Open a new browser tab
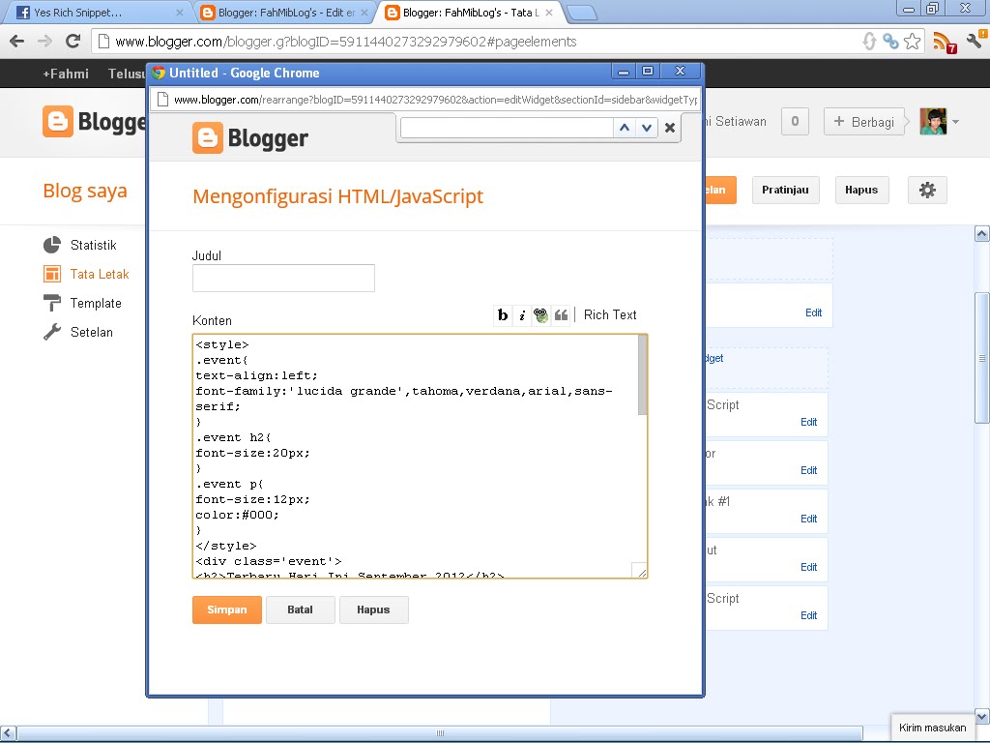The width and height of the screenshot is (990, 743). (x=581, y=13)
